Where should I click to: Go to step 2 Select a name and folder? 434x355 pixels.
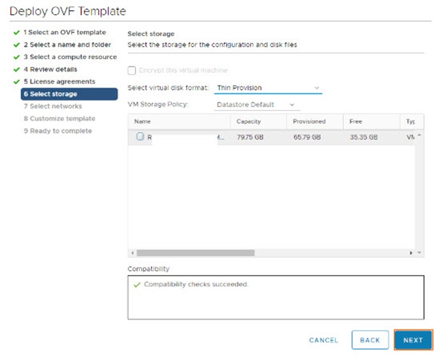click(67, 45)
